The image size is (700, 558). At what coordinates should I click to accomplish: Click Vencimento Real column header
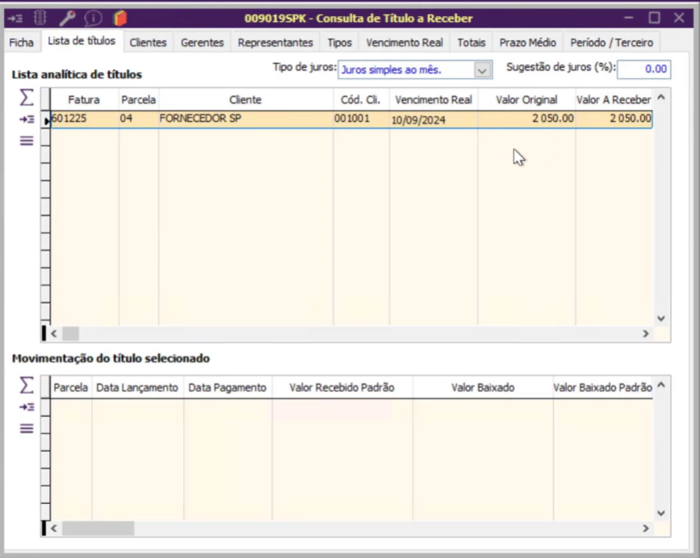(434, 100)
